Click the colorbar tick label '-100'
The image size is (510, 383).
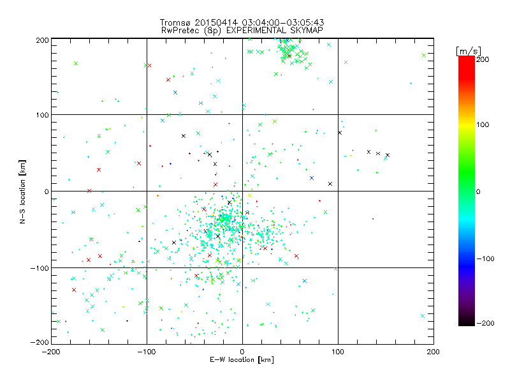point(485,259)
